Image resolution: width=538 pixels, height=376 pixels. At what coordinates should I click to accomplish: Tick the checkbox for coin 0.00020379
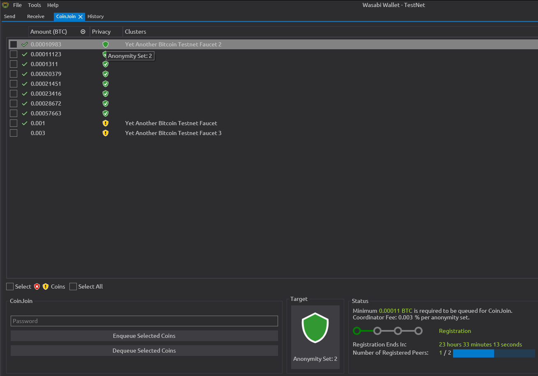14,74
